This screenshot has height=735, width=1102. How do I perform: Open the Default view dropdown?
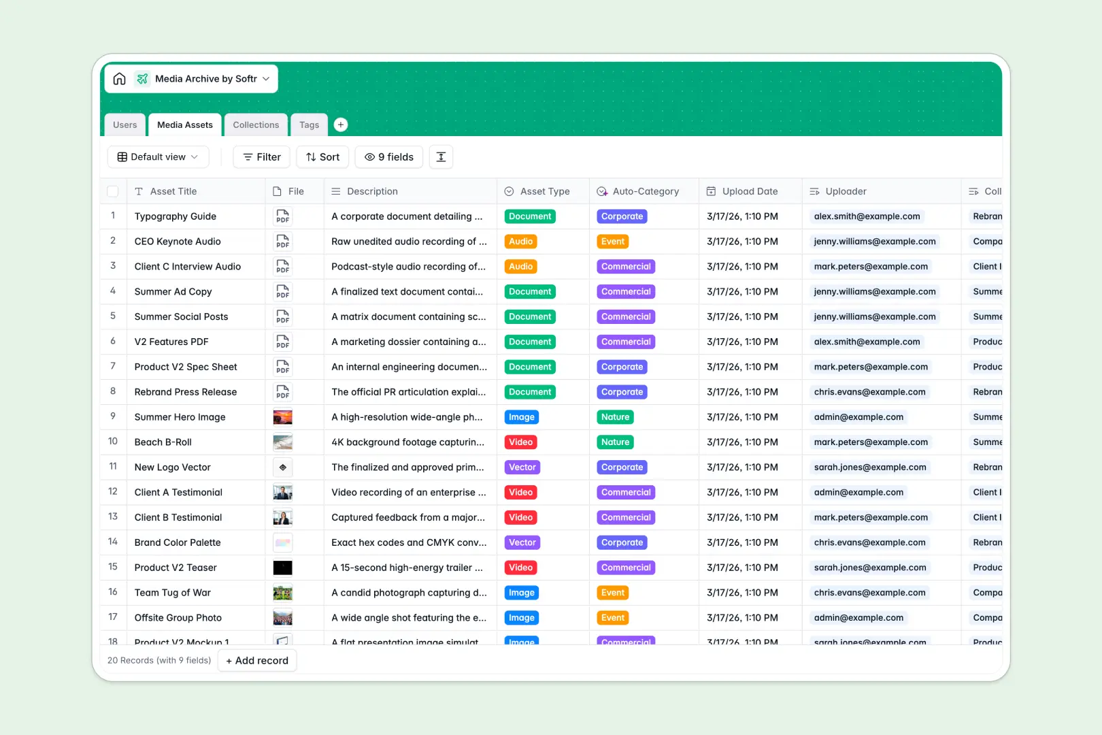(158, 157)
